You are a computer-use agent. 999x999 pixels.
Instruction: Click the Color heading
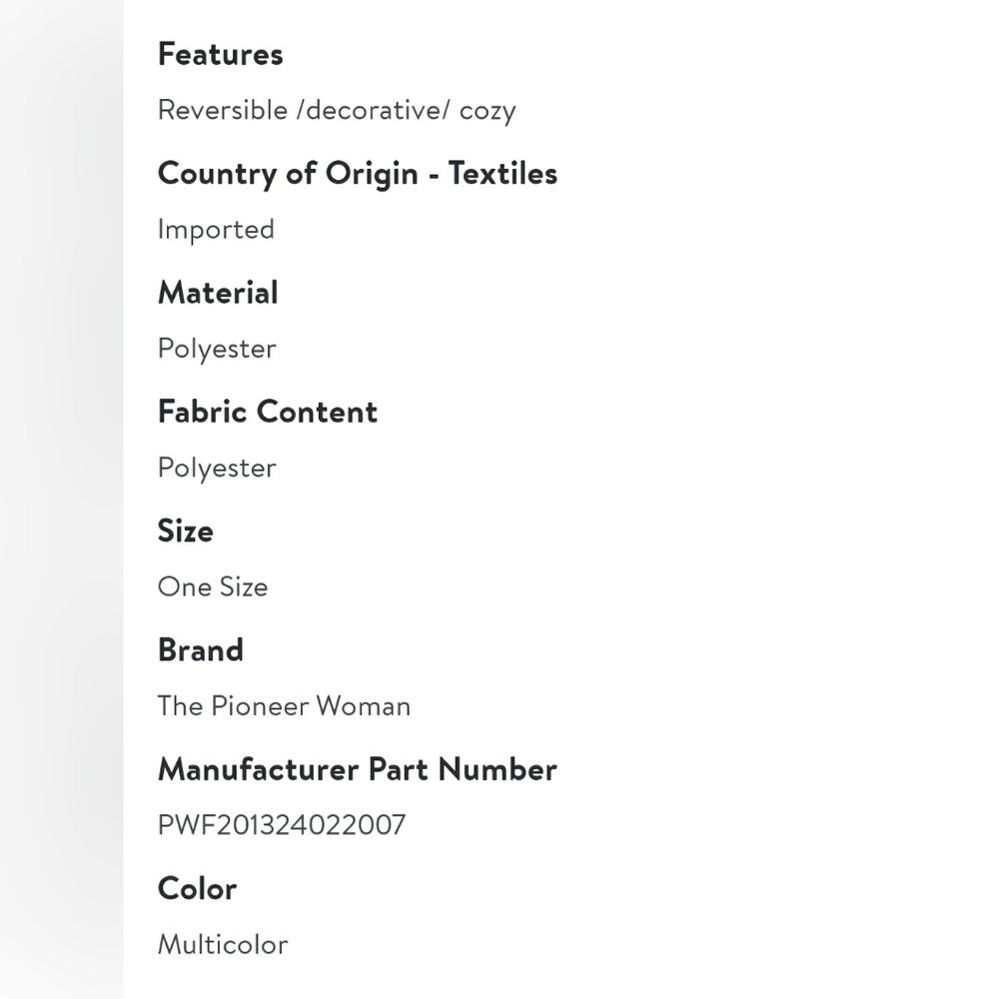(x=197, y=889)
